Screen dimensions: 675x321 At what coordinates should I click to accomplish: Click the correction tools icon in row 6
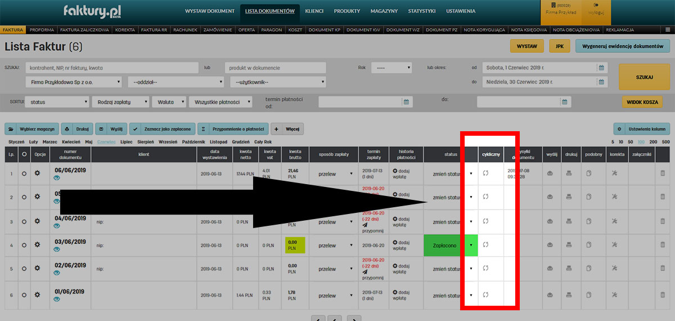coord(614,294)
